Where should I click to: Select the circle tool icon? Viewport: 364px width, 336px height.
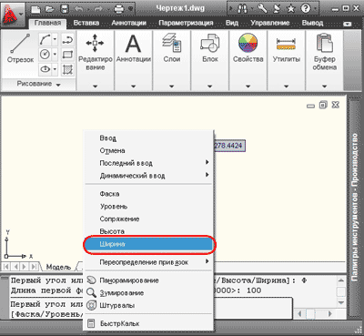[45, 55]
